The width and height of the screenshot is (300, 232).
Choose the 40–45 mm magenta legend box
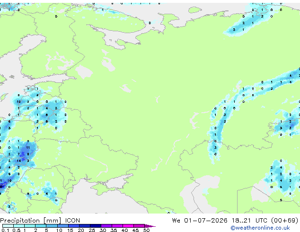(x=128, y=226)
